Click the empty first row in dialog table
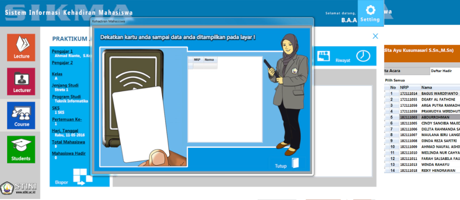The width and height of the screenshot is (460, 200). click(x=203, y=66)
